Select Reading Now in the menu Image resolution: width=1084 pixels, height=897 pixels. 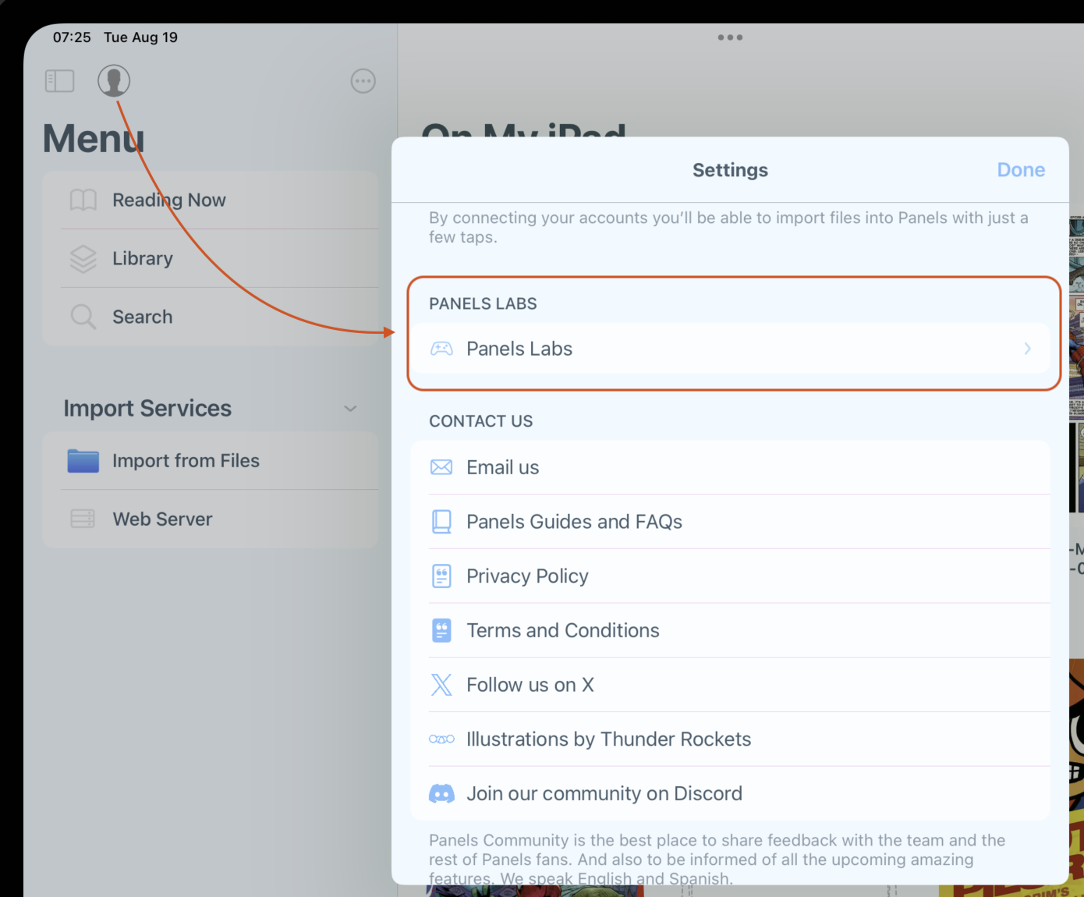point(211,200)
